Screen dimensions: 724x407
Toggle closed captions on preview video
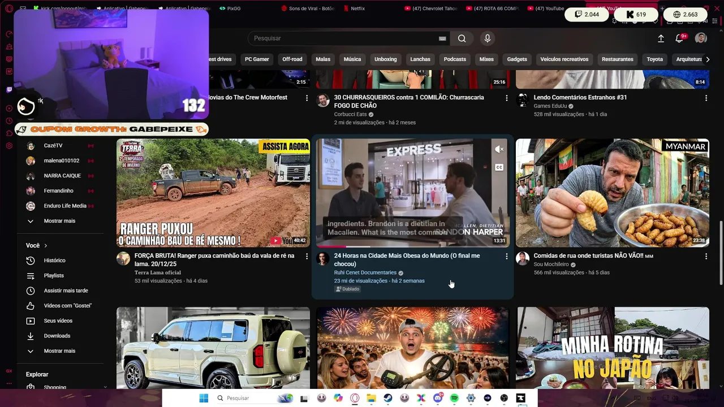(499, 167)
